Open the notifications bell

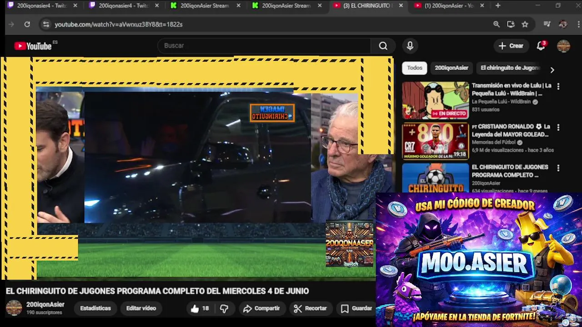541,46
